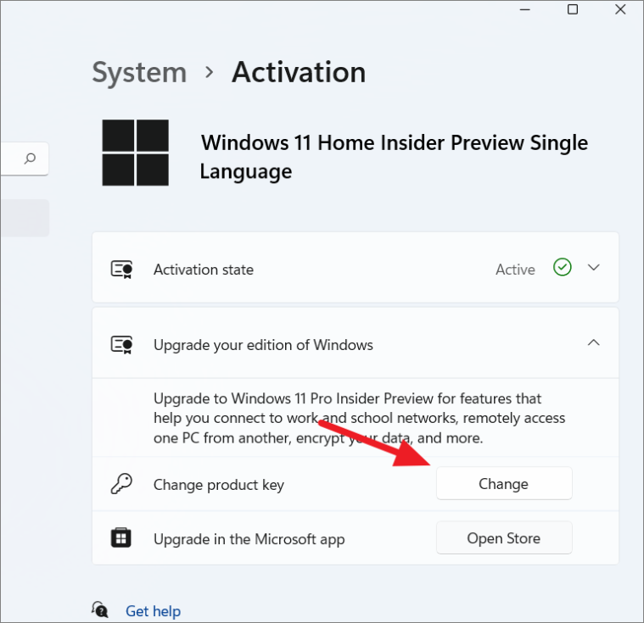Click the Change product key label
The image size is (644, 623).
[x=219, y=485]
